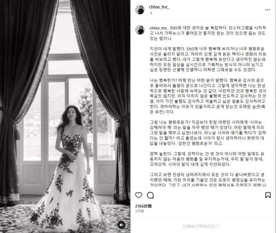
Task: Click the first caption paragraph about SNS
Action: pyautogui.click(x=208, y=33)
